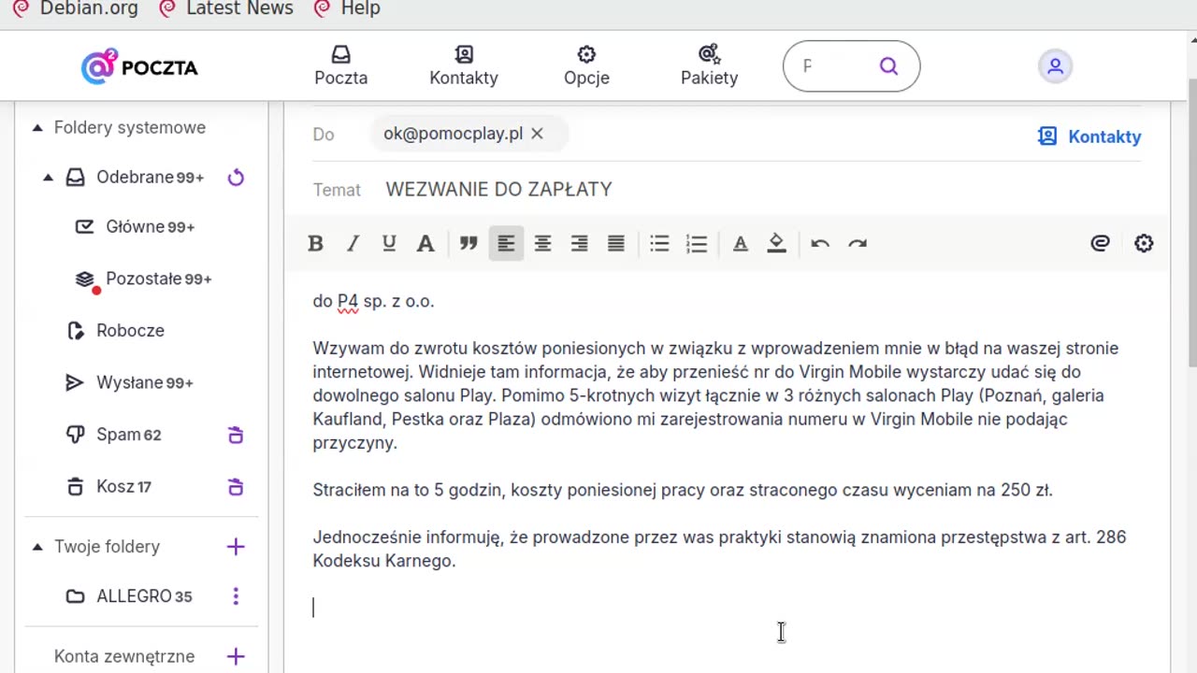Insert a blockquote
1197x673 pixels.
469,244
